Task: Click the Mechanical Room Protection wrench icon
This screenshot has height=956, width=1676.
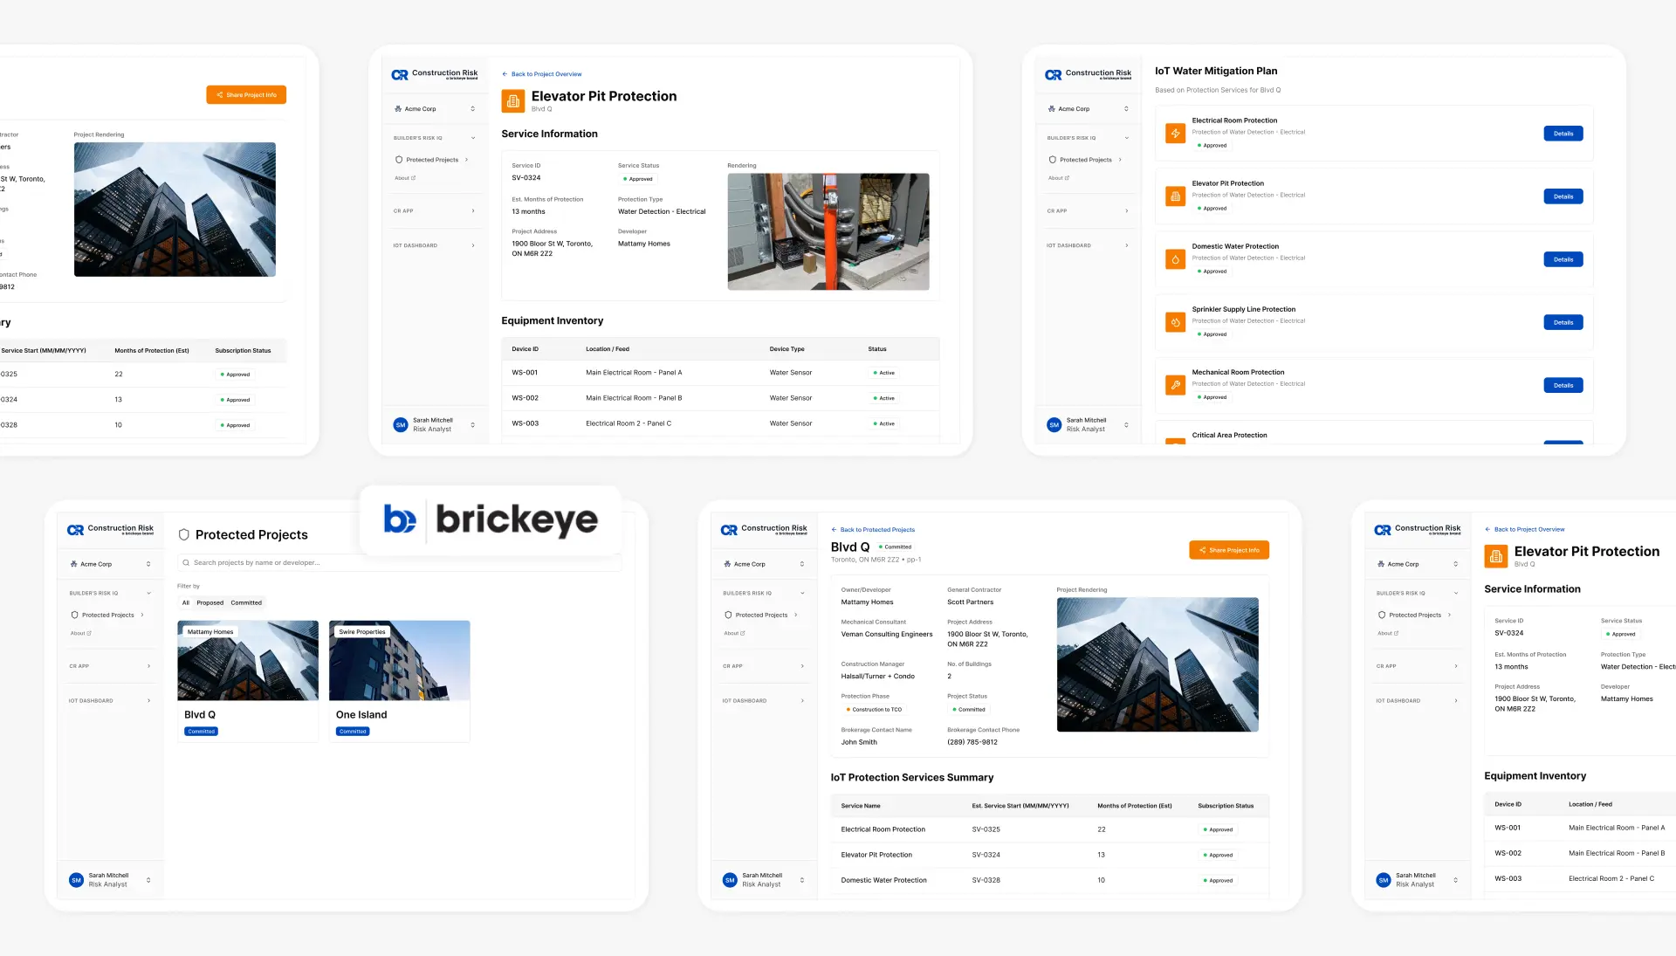Action: click(x=1175, y=385)
